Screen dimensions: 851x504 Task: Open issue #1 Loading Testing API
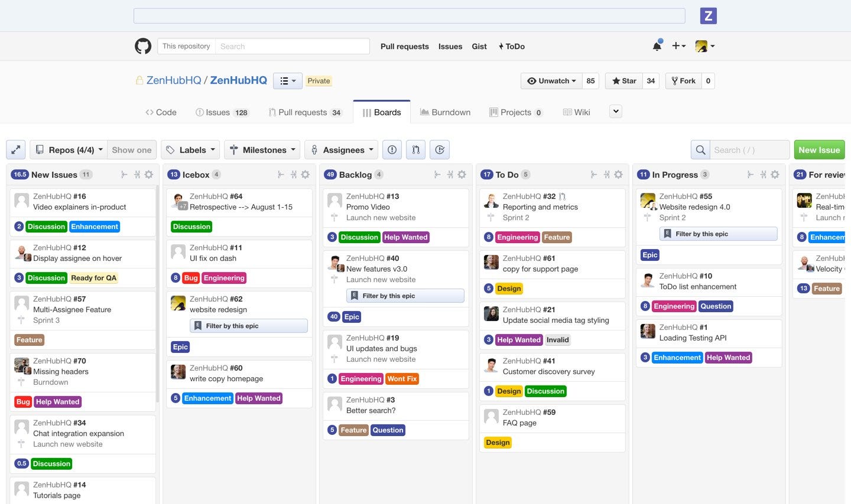pyautogui.click(x=693, y=338)
